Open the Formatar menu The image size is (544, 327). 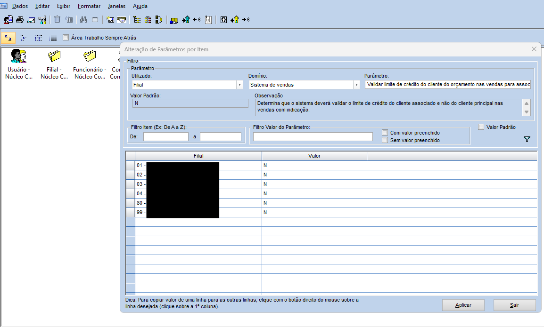point(89,6)
